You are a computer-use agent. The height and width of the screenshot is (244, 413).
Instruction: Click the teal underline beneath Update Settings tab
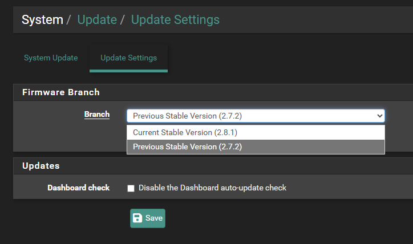pyautogui.click(x=128, y=71)
